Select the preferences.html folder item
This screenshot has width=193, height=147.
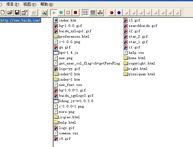(x=74, y=36)
